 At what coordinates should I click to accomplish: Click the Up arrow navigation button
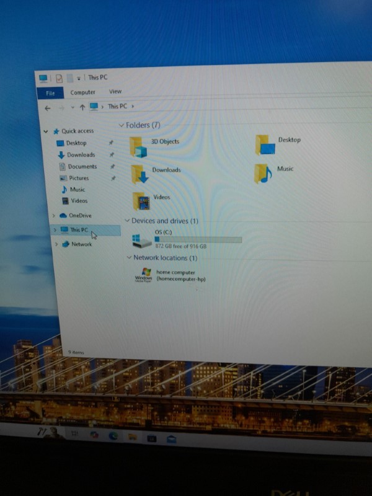[x=82, y=107]
